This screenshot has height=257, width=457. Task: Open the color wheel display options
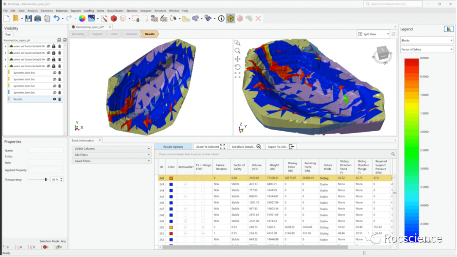pyautogui.click(x=82, y=19)
